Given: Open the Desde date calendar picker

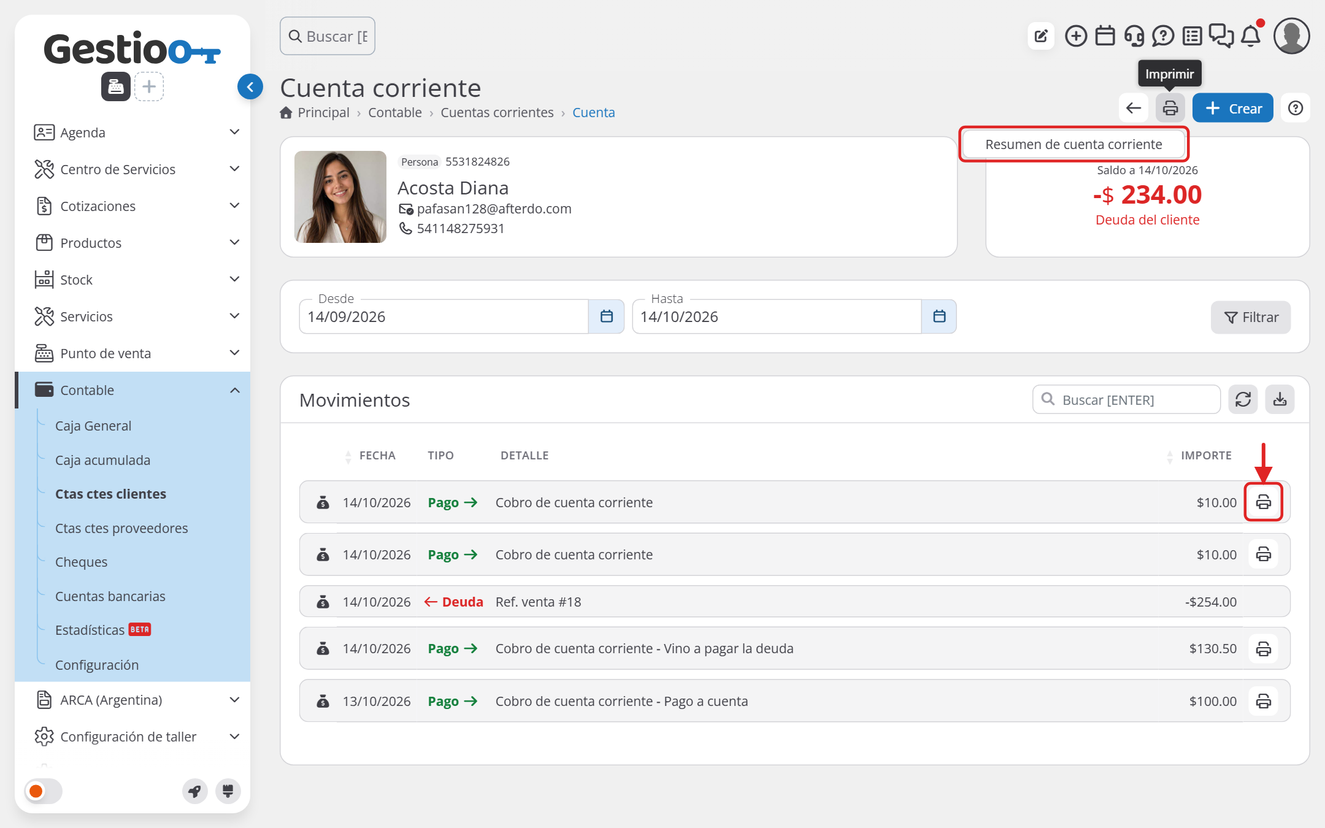Looking at the screenshot, I should 607,316.
